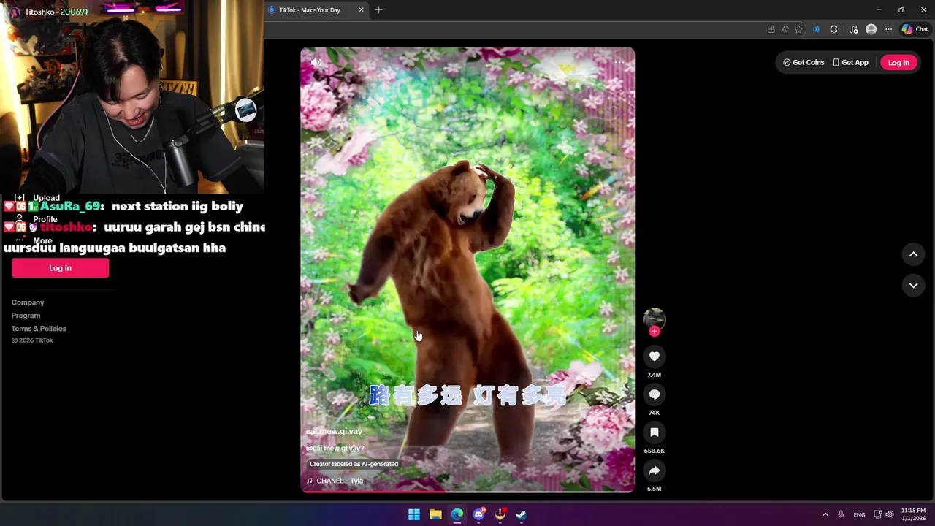Screen dimensions: 935x526
Task: Share the video using the 5.5M arrow icon
Action: pyautogui.click(x=654, y=470)
